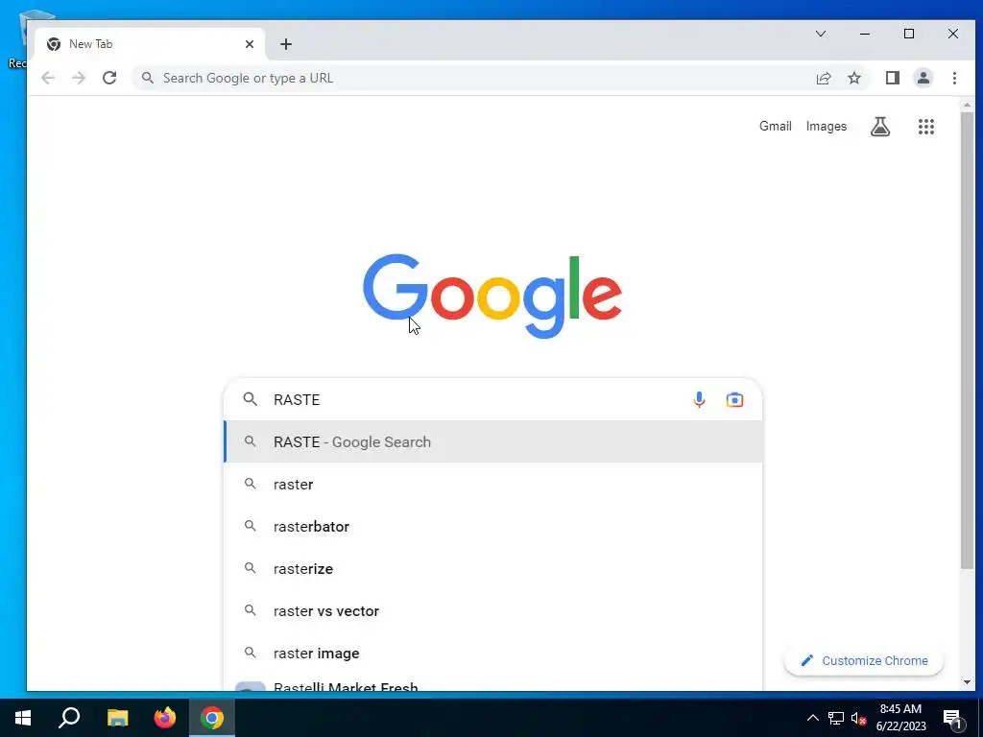Open the Chrome side panel icon
The image size is (983, 737).
tap(892, 78)
